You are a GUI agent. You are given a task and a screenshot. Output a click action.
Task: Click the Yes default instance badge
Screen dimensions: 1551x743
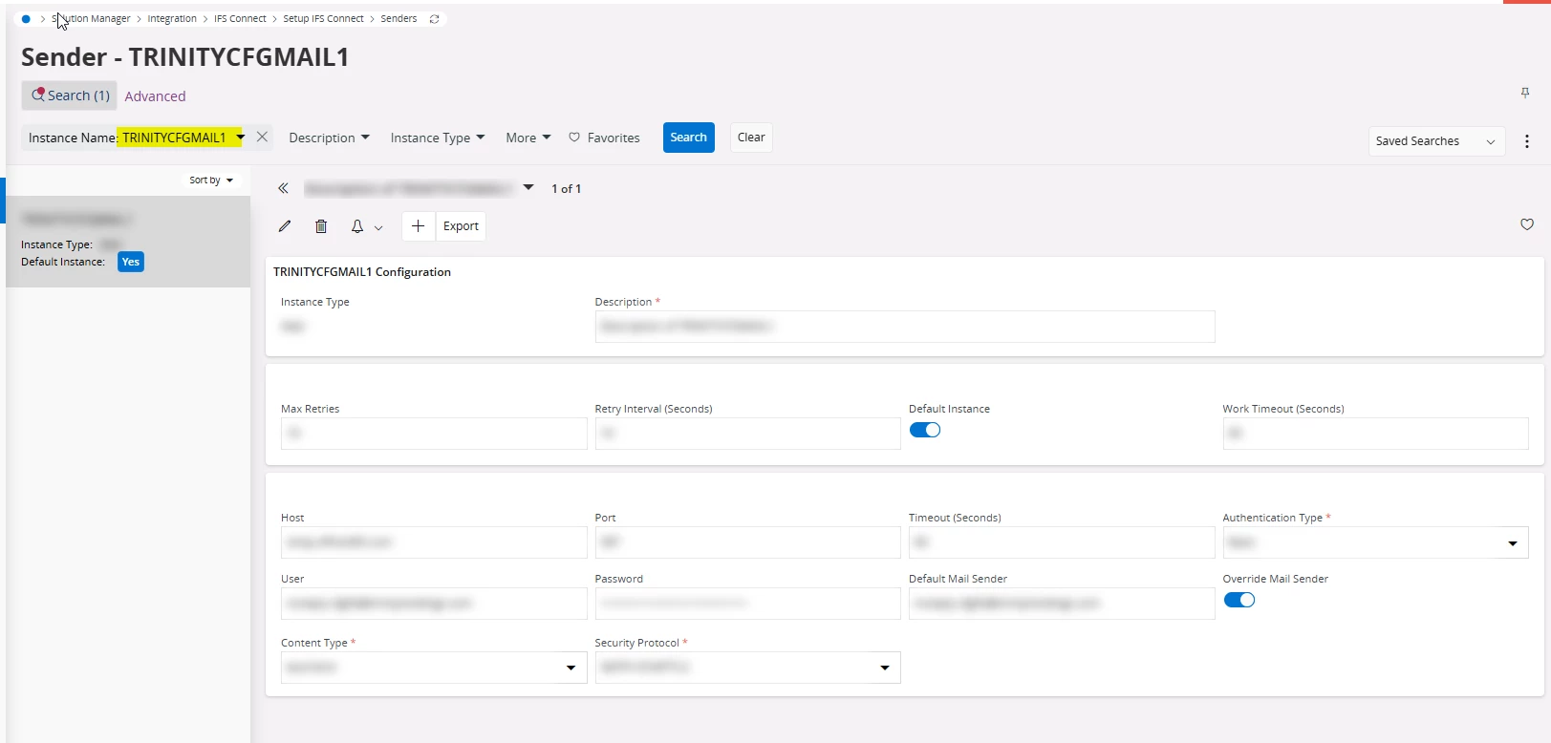pyautogui.click(x=131, y=262)
